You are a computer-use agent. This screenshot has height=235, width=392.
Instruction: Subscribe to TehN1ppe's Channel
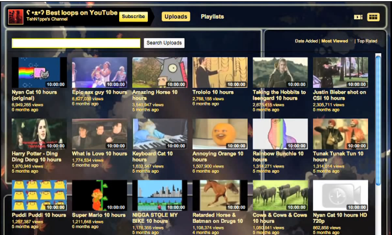tap(133, 17)
